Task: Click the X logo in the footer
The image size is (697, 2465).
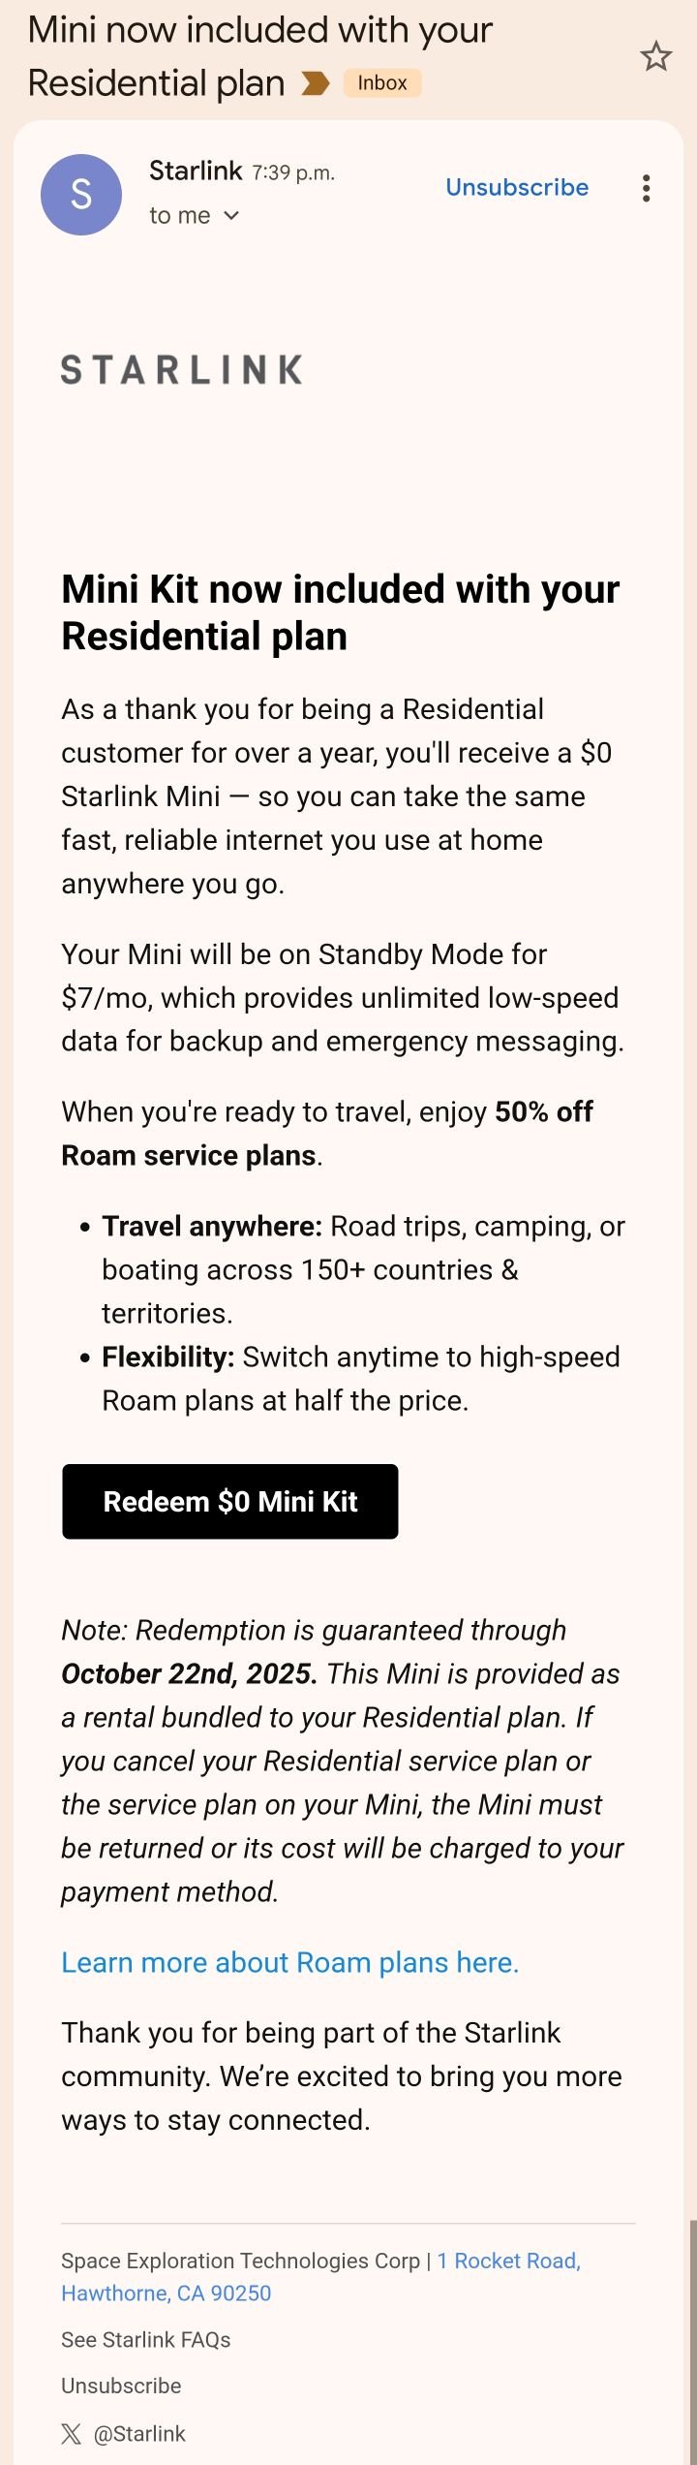Action: pos(72,2433)
